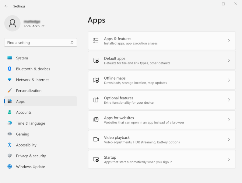This screenshot has width=242, height=183.
Task: Open Gaming settings
Action: tap(40, 134)
